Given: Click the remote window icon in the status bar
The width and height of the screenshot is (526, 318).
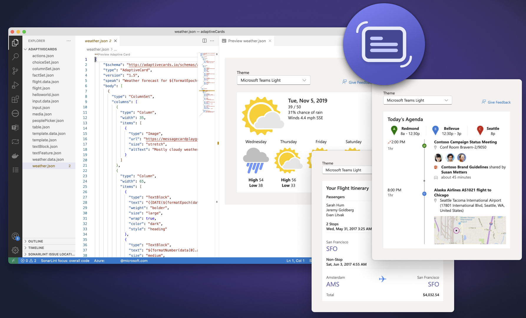Looking at the screenshot, I should click(x=13, y=261).
